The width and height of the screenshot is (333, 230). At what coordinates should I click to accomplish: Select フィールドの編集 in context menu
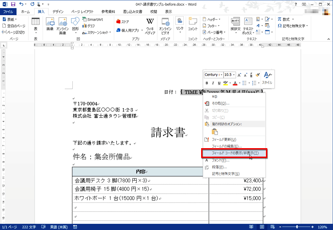[x=234, y=146]
